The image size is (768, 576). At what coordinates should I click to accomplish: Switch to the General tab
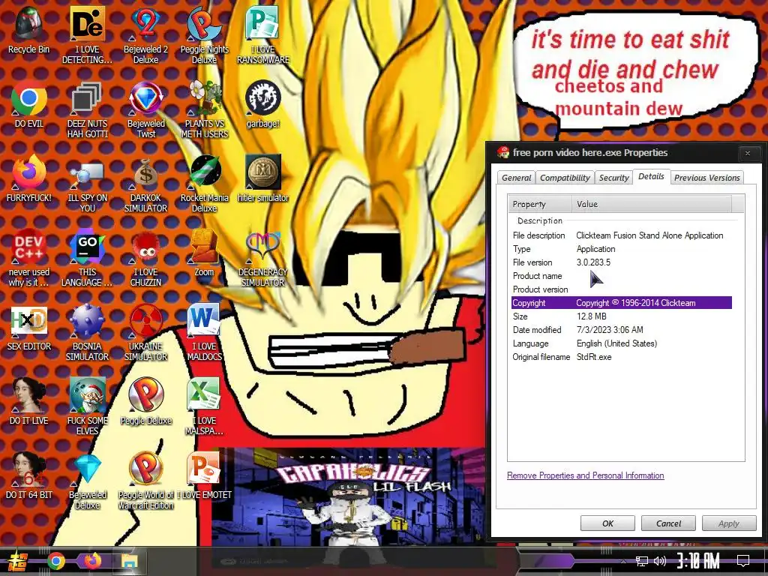tap(516, 178)
